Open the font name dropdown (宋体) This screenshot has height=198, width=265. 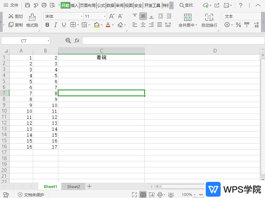[81, 16]
